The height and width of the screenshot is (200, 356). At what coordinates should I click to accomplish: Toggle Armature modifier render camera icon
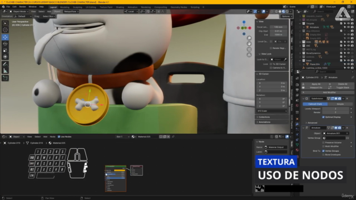click(x=340, y=128)
